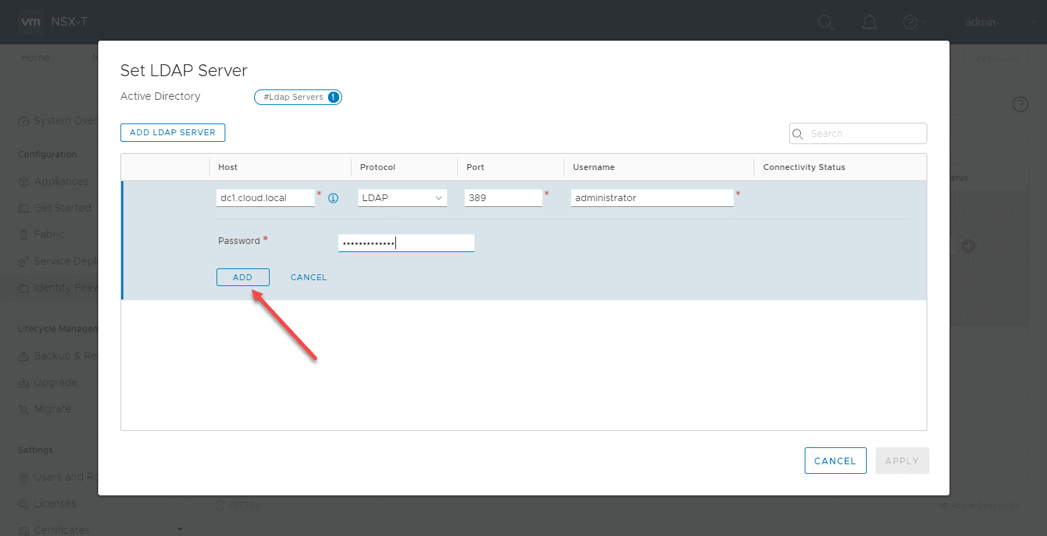Click the ADD button to save the server
Viewport: 1047px width, 536px height.
(242, 277)
